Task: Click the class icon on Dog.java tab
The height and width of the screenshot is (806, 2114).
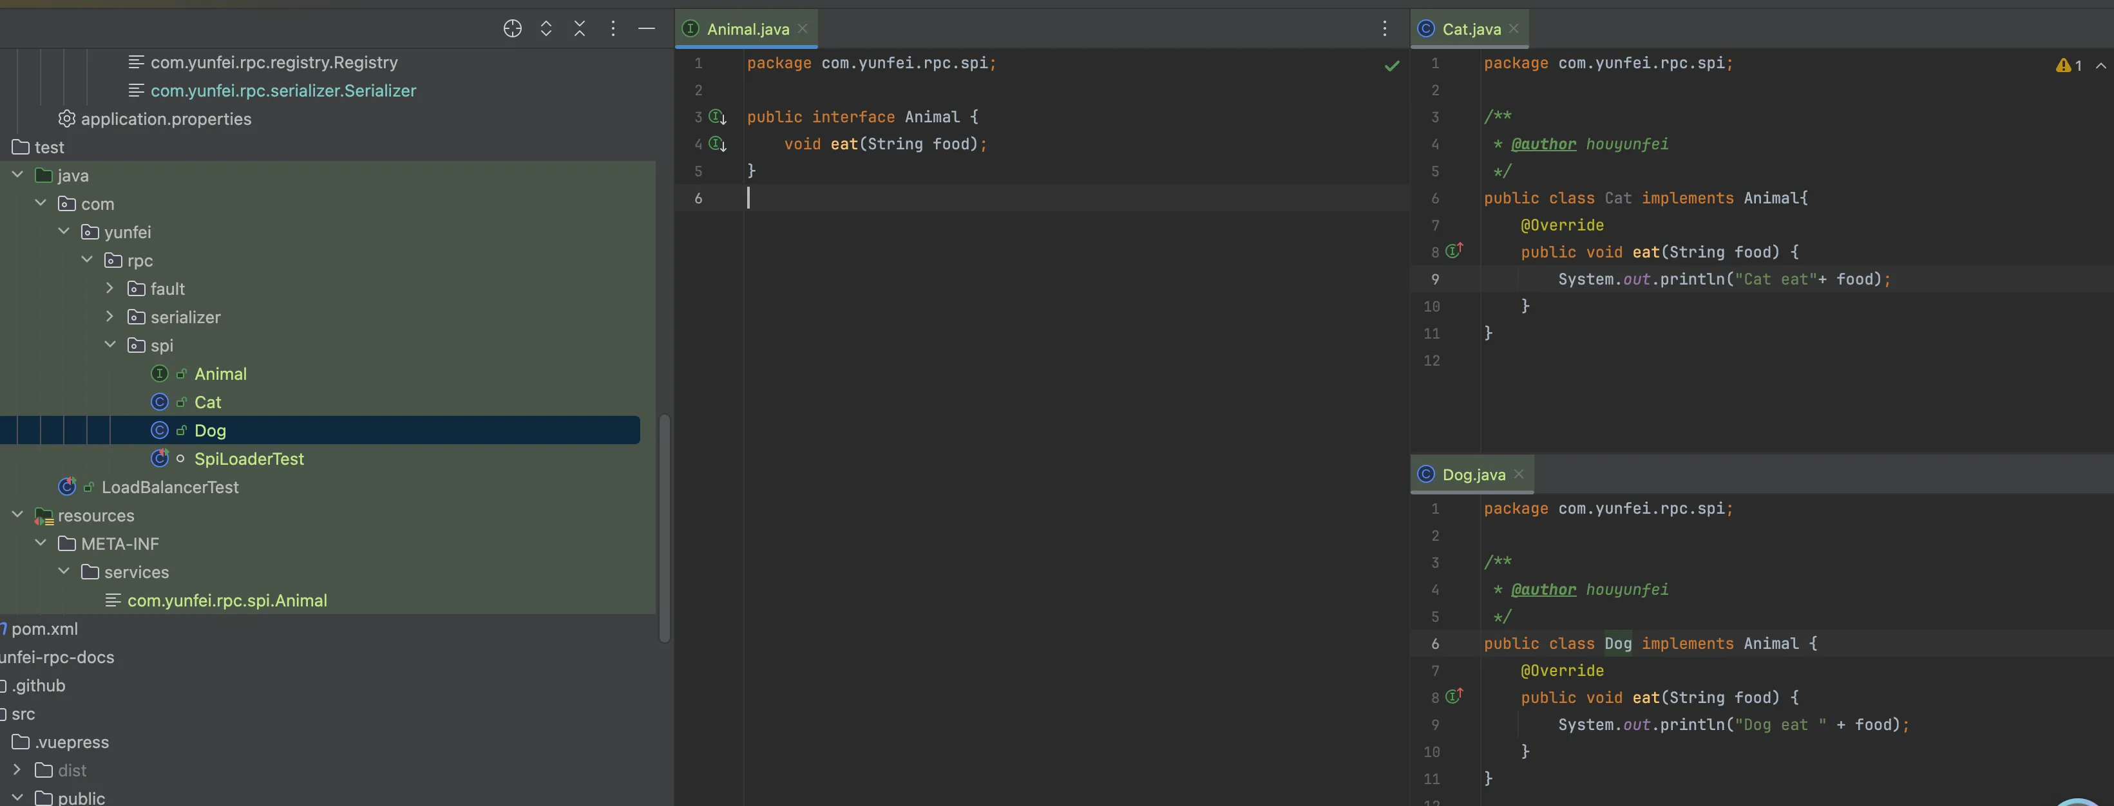Action: point(1426,474)
